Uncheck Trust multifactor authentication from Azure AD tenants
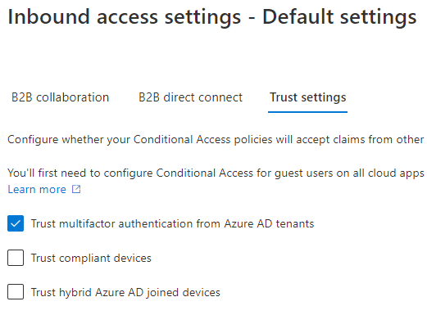427x315 pixels. [x=16, y=223]
